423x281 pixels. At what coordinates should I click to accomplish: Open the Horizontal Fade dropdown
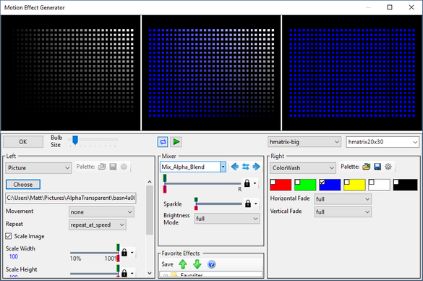coord(343,199)
